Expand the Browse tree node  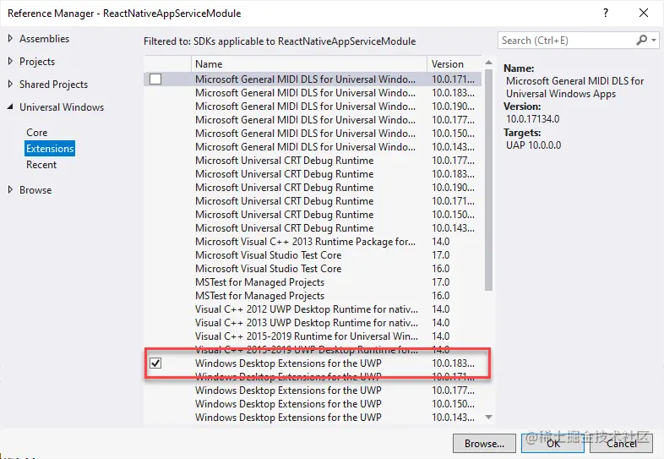click(x=11, y=190)
